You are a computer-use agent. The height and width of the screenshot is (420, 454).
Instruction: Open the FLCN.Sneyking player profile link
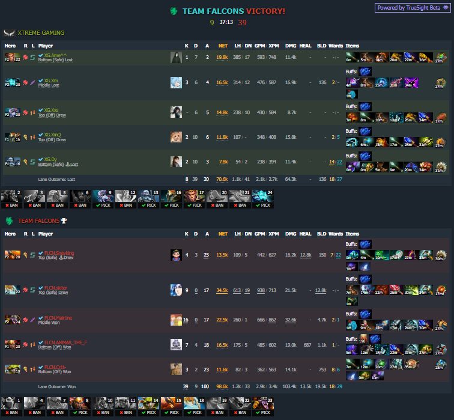(59, 253)
